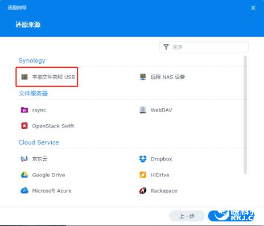Click the 文件服务器 section heading

coord(33,93)
